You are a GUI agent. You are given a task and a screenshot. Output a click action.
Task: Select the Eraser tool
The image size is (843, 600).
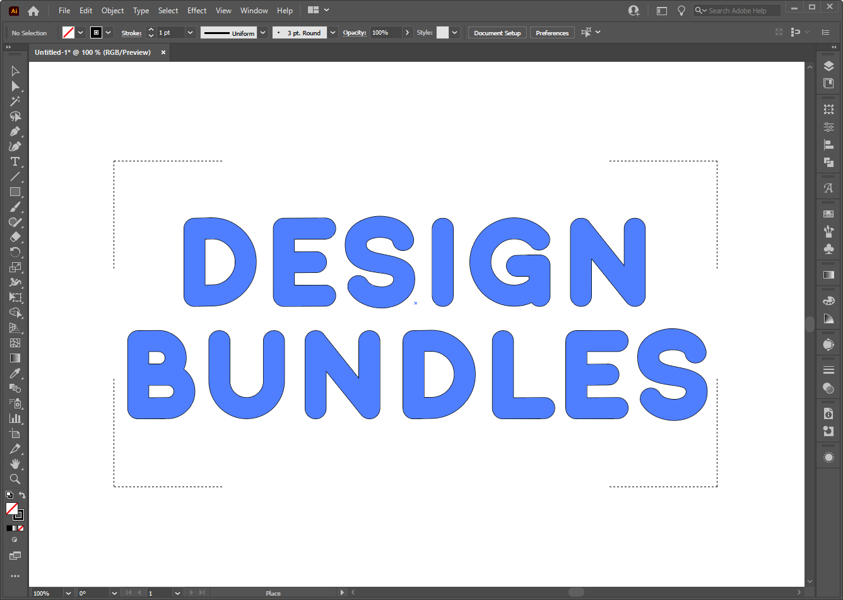(15, 238)
